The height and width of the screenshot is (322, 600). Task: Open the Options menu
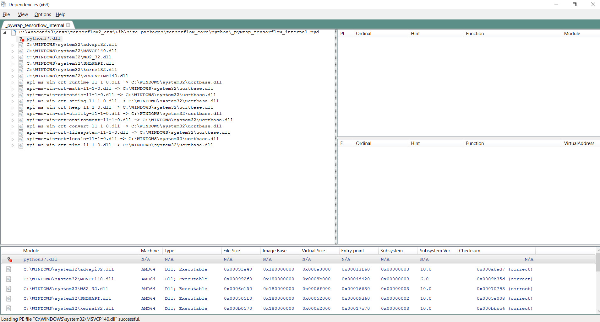(x=42, y=14)
